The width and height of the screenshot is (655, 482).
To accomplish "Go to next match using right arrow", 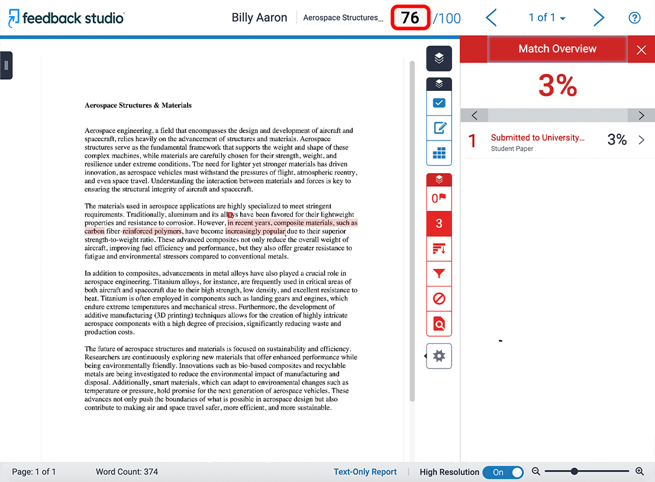I will coord(641,116).
